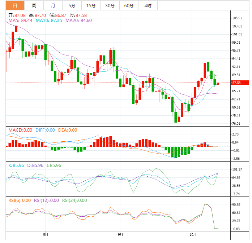Image resolution: width=252 pixels, height=243 pixels.
Task: Click the DIFF:0.00 label
Action: [x=45, y=130]
